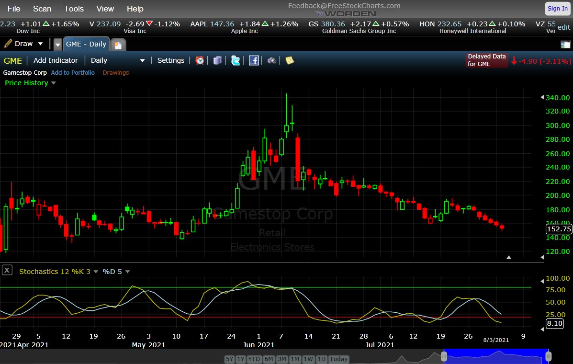573x364 pixels.
Task: Set range to YTD
Action: tap(254, 359)
